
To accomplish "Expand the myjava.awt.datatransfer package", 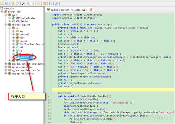I will [6, 70].
